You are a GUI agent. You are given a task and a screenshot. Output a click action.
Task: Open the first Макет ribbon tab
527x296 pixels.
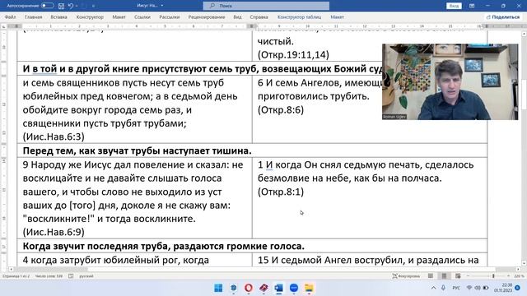tap(119, 16)
